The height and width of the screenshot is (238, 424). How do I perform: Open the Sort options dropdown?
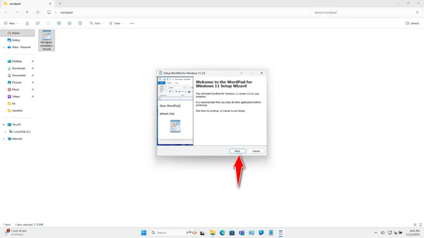pos(96,24)
